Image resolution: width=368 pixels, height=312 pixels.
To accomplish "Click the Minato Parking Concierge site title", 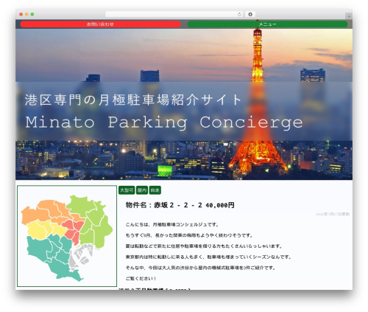I will pos(164,122).
